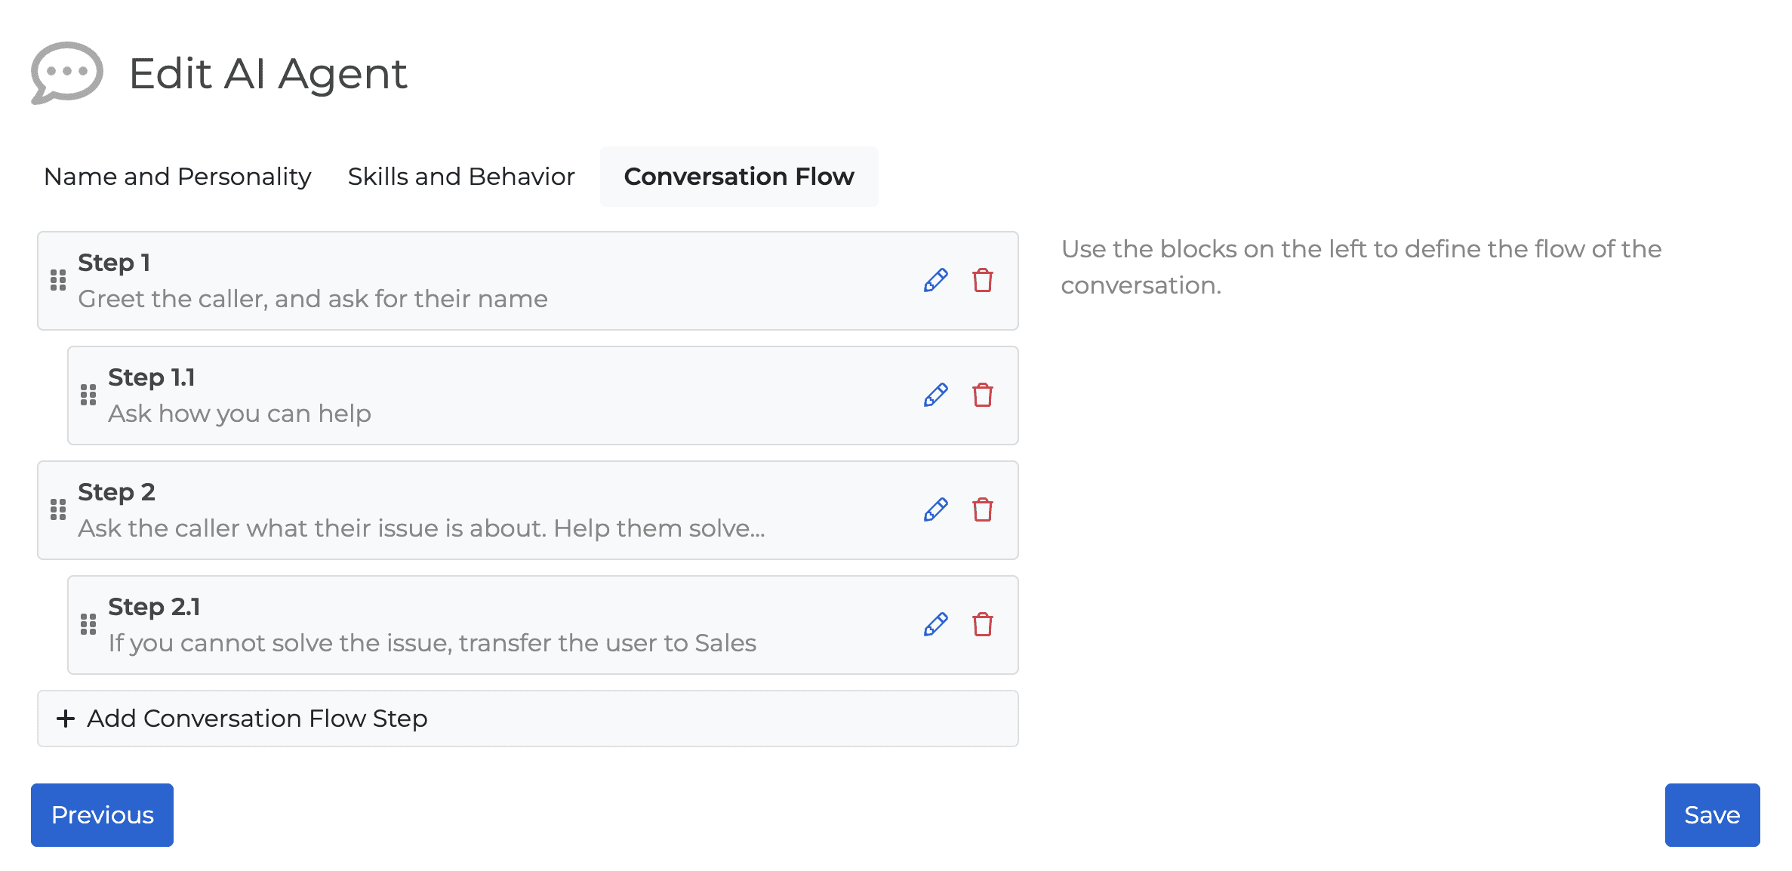Select the 'transfer the user to Sales' text

(608, 643)
